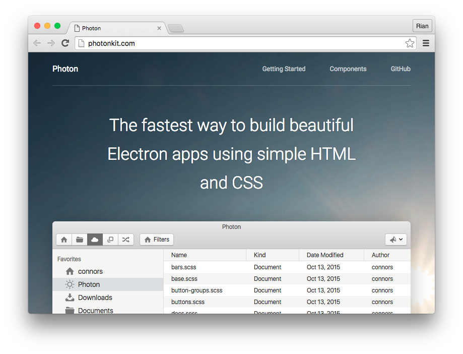The width and height of the screenshot is (463, 354).
Task: Select the cloud view icon in the toolbar
Action: (94, 240)
